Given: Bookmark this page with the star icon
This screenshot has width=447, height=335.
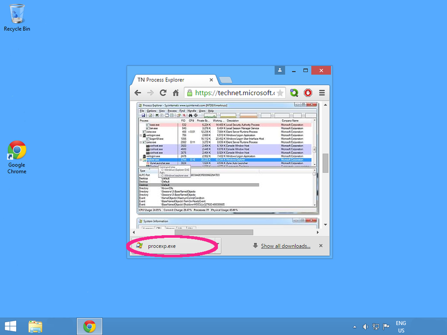Looking at the screenshot, I should 280,93.
